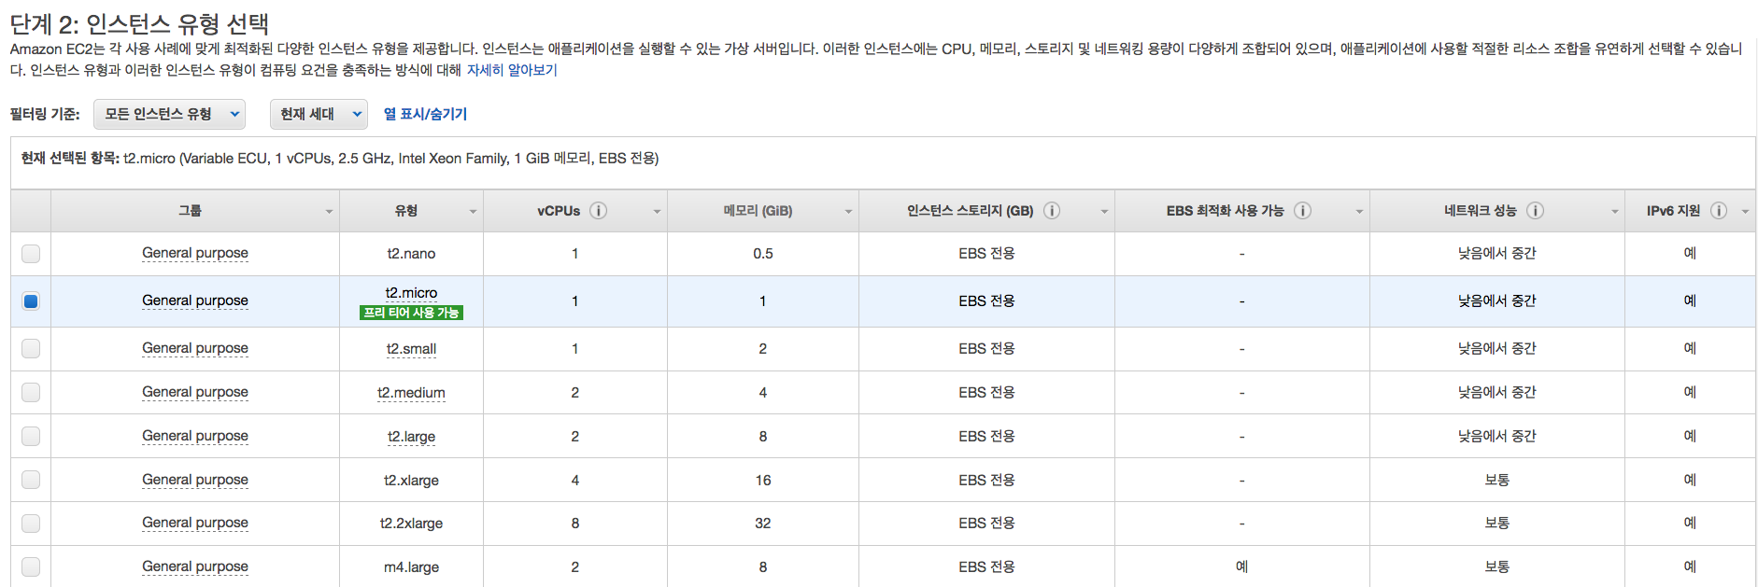The width and height of the screenshot is (1758, 587).
Task: Select the t2.small row checkbox
Action: pos(31,348)
